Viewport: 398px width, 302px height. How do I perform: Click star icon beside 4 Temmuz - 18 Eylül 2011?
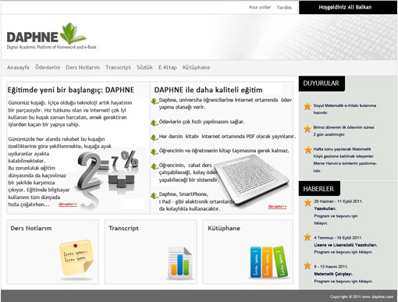307,236
